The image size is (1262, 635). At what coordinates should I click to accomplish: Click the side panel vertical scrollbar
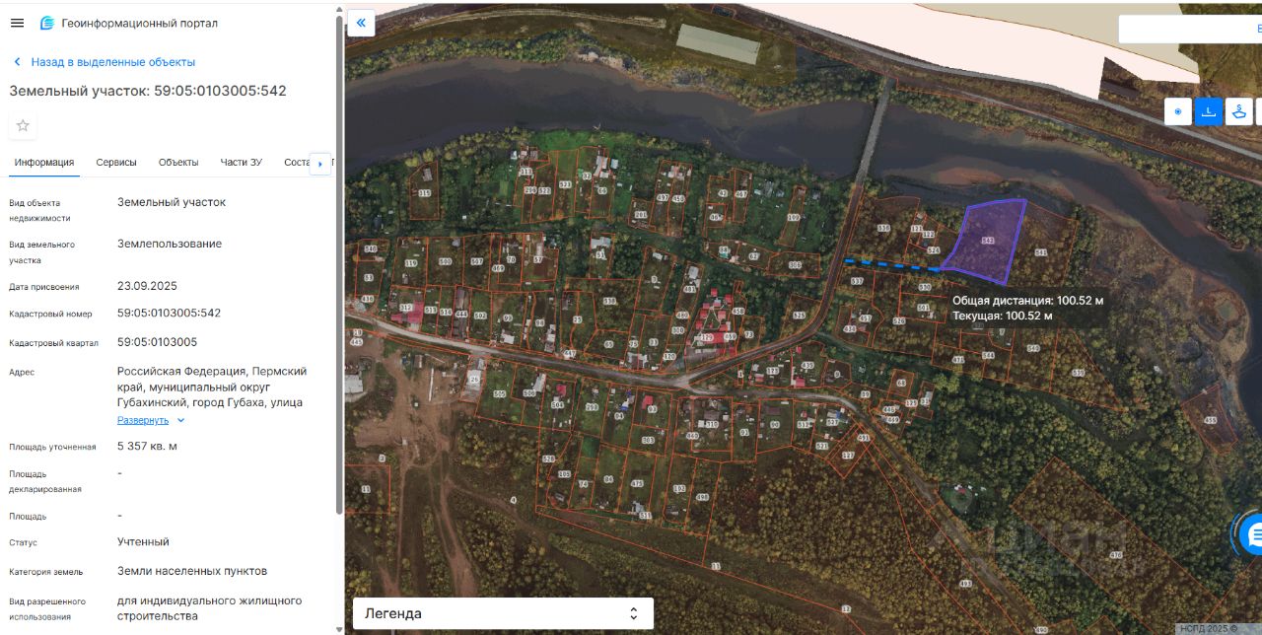coord(340,266)
